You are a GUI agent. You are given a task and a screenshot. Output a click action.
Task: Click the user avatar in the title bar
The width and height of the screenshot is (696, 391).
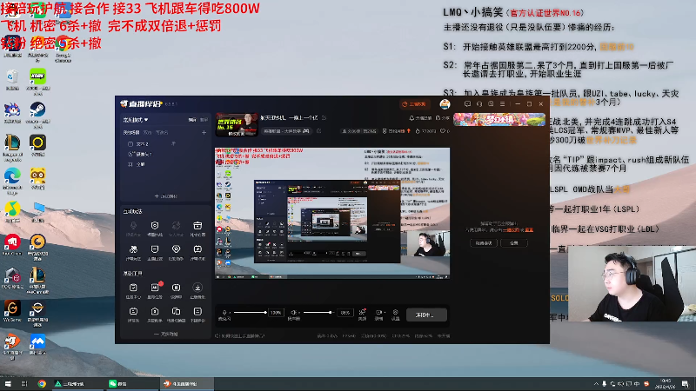445,104
